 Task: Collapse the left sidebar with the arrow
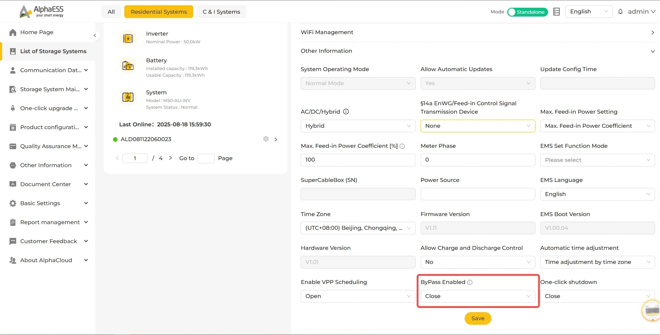click(95, 36)
